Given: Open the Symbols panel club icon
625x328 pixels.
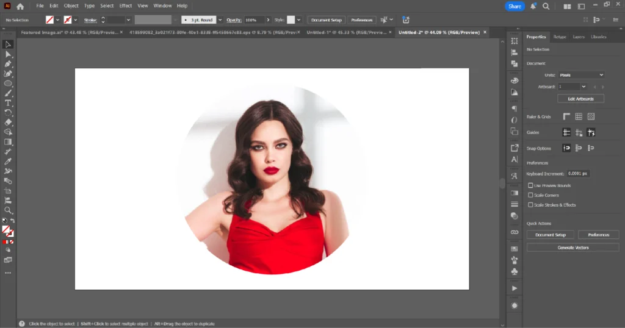Looking at the screenshot, I should (515, 271).
